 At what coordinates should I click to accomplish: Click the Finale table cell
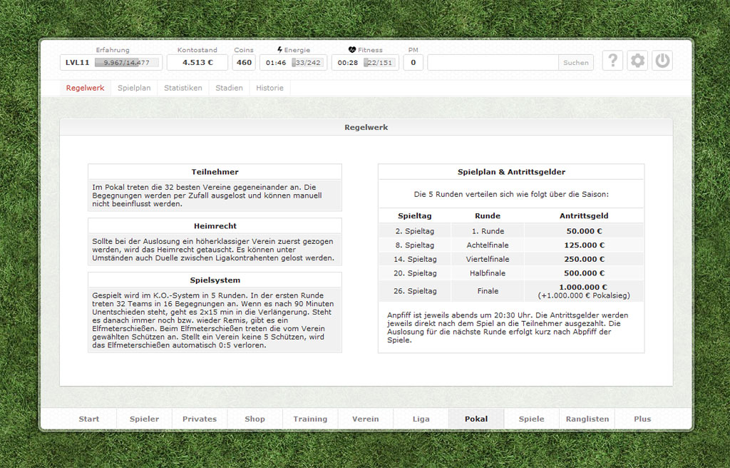(488, 291)
